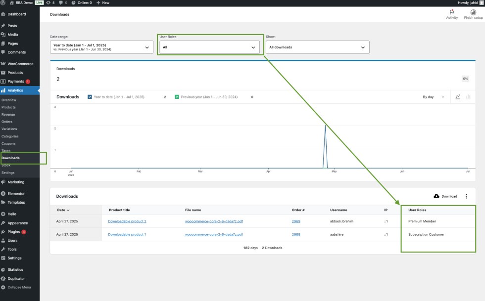
Task: Open the Show All downloads dropdown
Action: (317, 47)
